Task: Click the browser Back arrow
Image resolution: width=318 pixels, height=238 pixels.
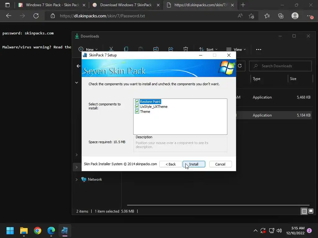Action: coord(8,16)
